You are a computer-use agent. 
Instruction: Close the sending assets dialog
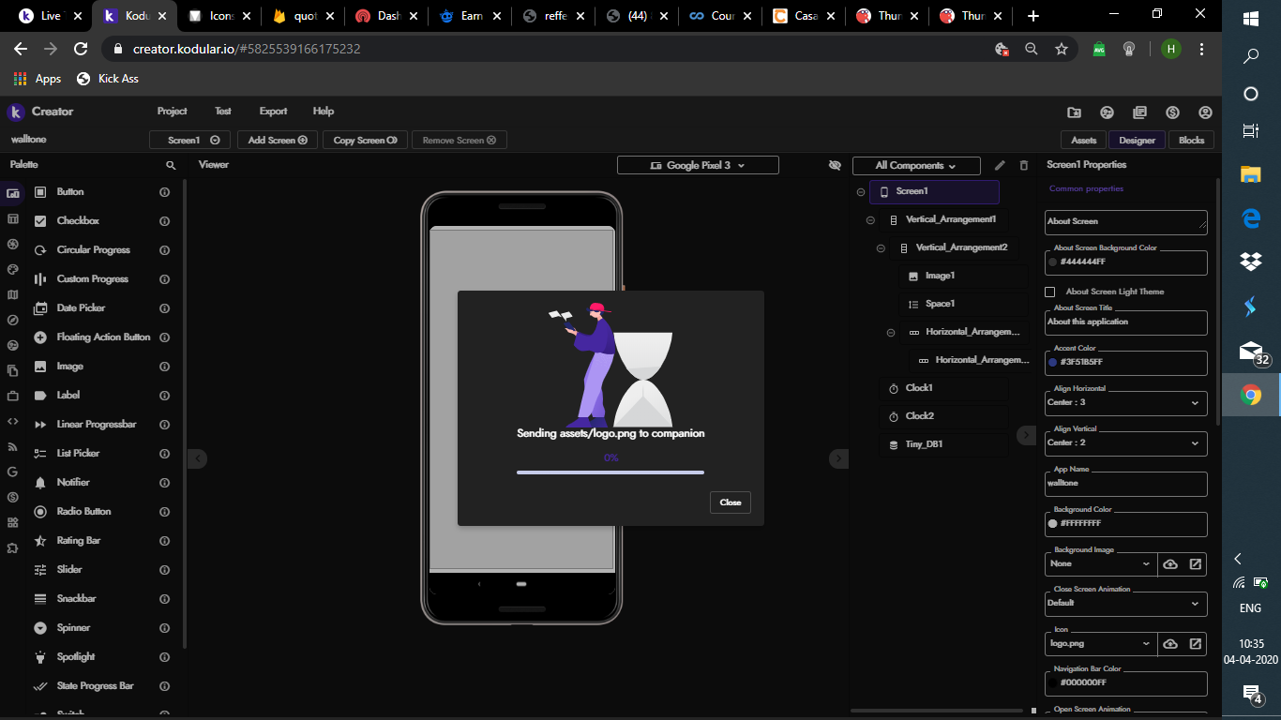731,502
